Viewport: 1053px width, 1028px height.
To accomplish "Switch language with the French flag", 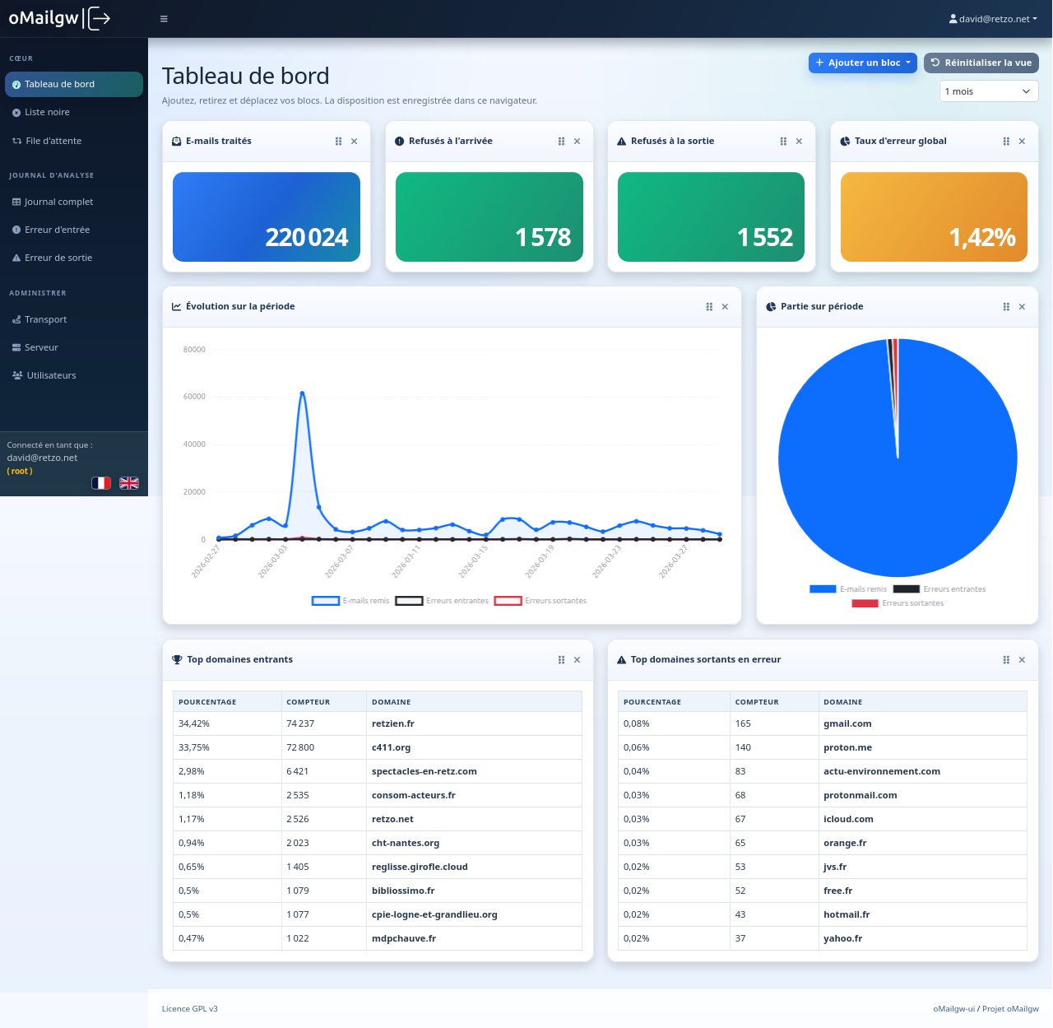I will pos(101,483).
